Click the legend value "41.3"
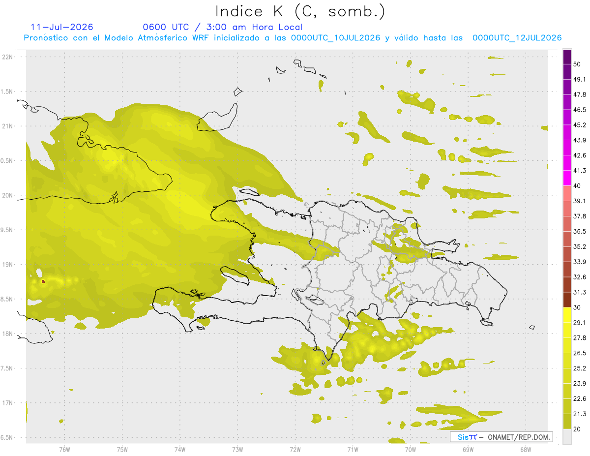 pos(579,171)
